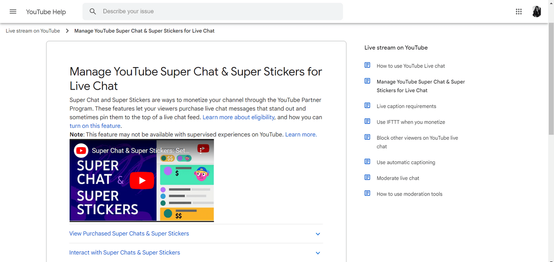
Task: Click the share icon on the embedded video
Action: tap(203, 148)
